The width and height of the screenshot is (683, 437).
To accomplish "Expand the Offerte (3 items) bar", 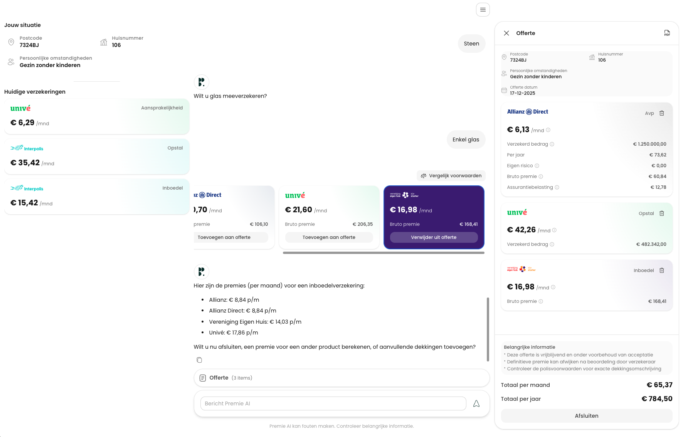I will [341, 378].
